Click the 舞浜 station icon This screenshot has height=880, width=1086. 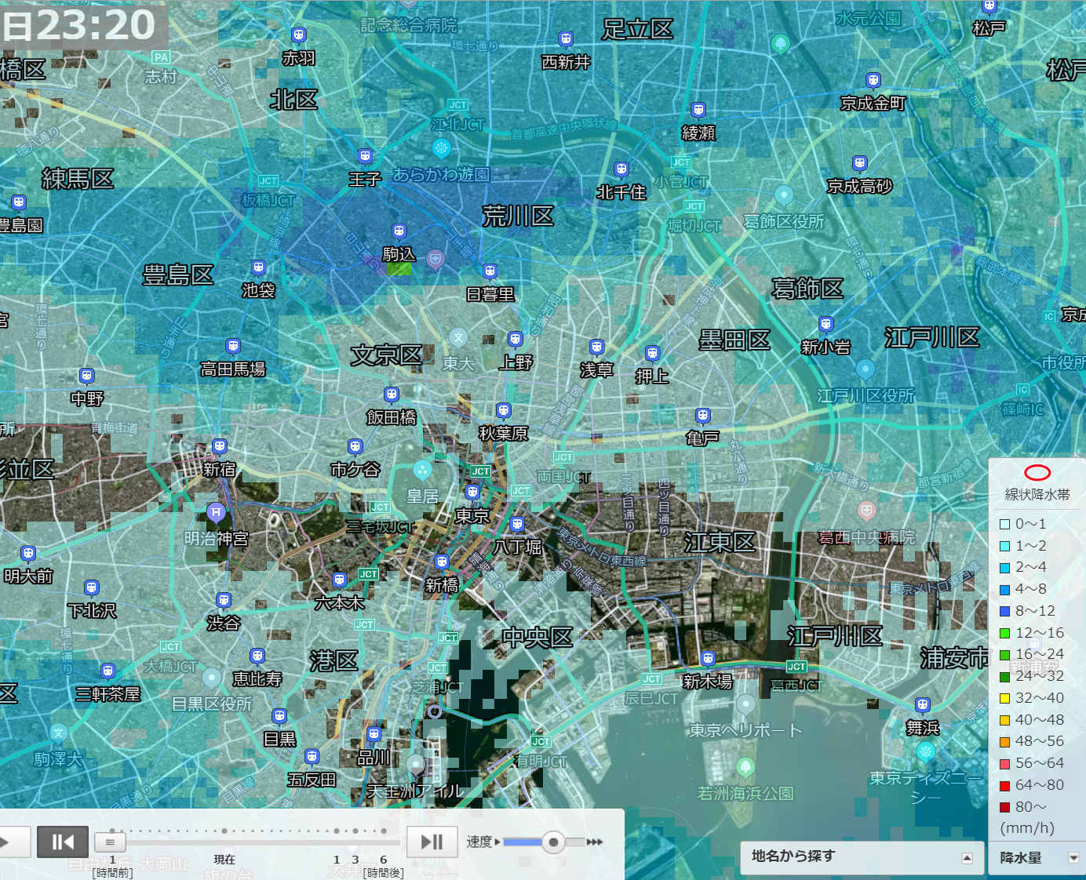[923, 705]
